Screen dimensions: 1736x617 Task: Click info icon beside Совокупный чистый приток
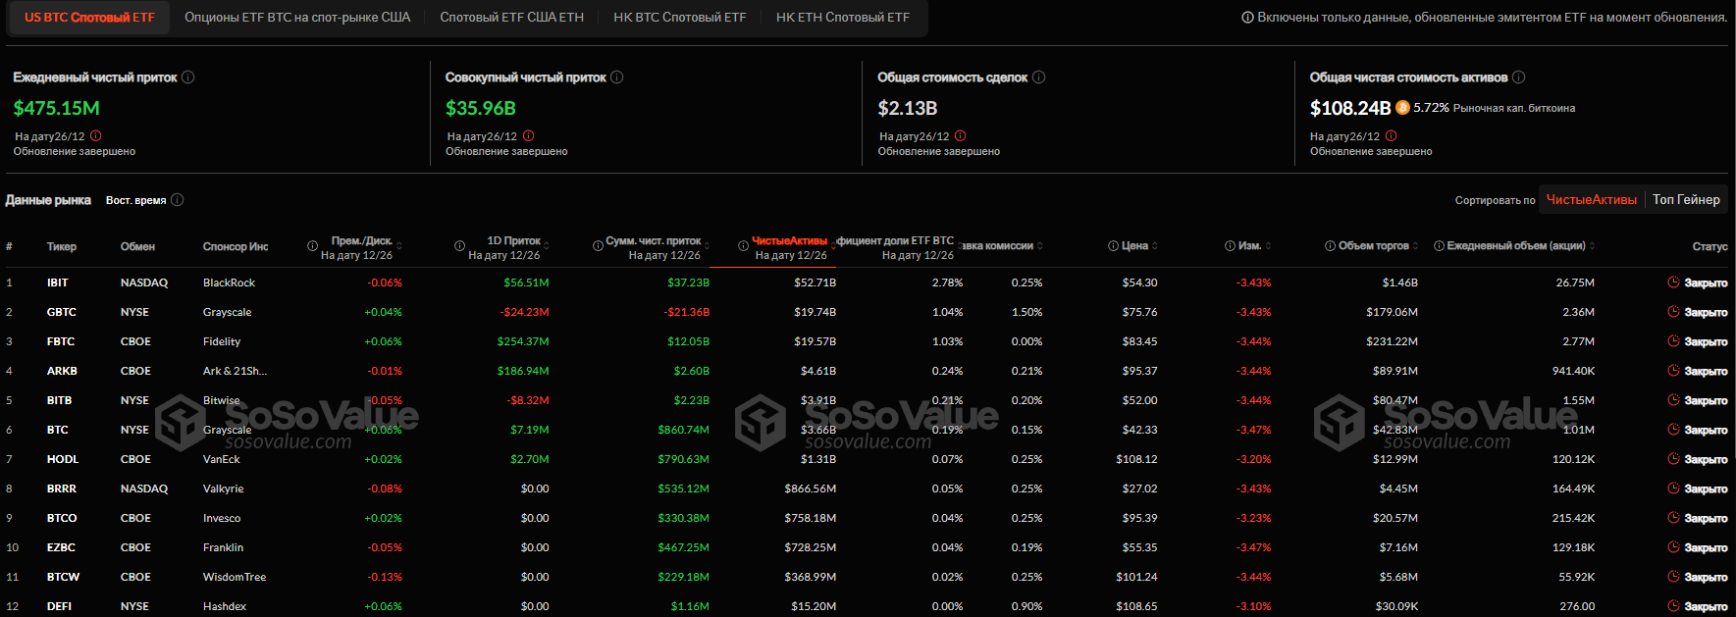[617, 77]
